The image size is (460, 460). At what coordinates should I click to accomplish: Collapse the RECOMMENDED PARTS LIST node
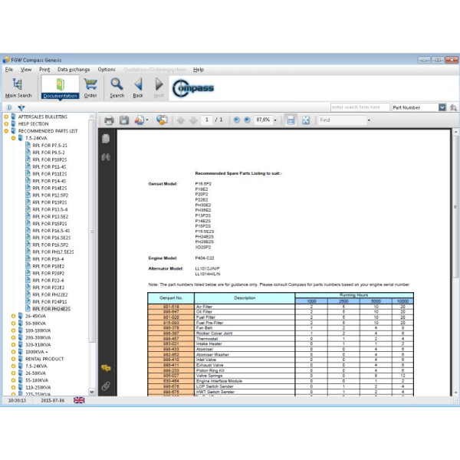click(7, 131)
